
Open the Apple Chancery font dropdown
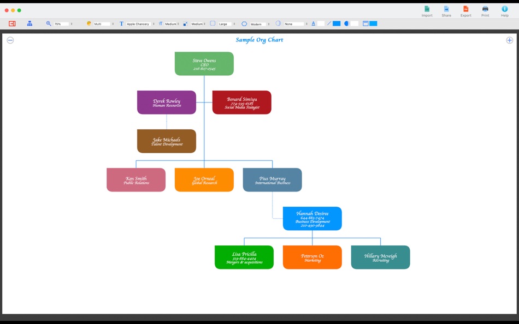[x=140, y=24]
